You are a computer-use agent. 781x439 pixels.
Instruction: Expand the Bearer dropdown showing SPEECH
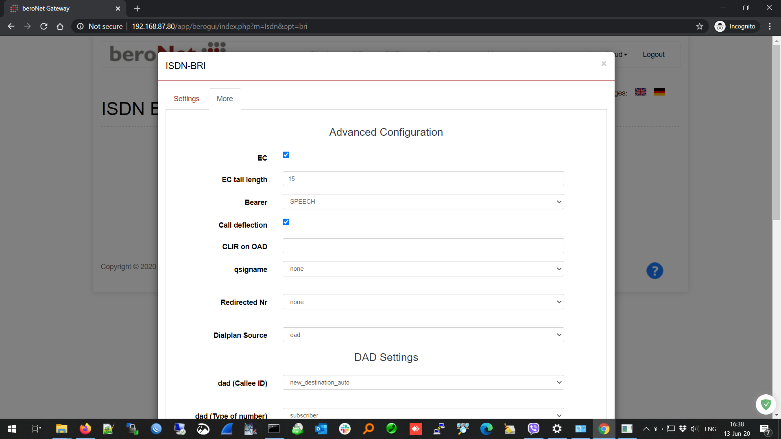click(x=423, y=202)
